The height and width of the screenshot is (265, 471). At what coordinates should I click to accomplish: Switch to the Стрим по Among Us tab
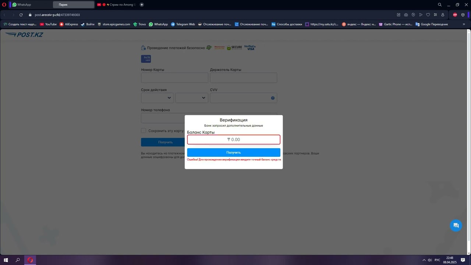(116, 5)
